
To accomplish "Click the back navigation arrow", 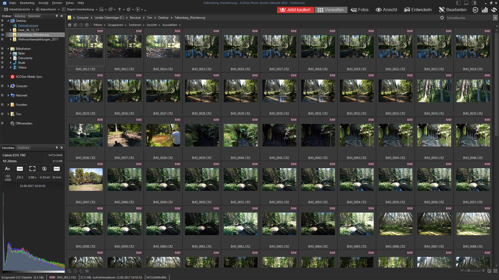I will click(x=75, y=25).
